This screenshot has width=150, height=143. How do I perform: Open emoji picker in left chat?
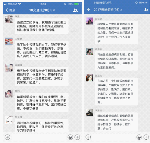70,137
